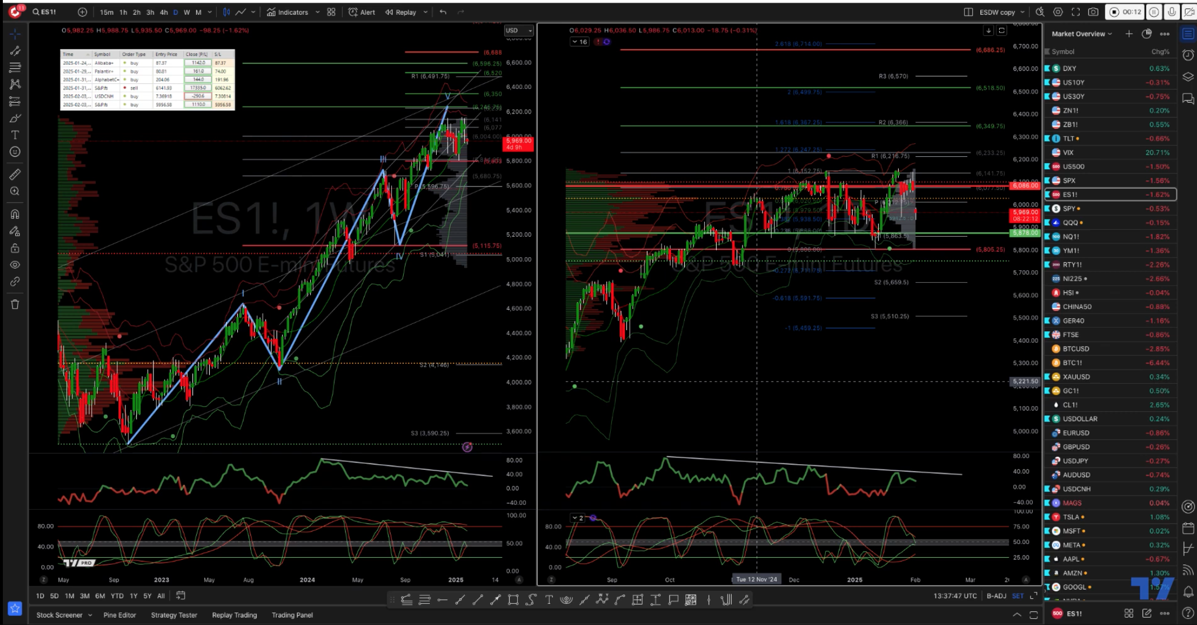The image size is (1197, 625).
Task: Select the crosshair cursor tool
Action: pos(15,33)
